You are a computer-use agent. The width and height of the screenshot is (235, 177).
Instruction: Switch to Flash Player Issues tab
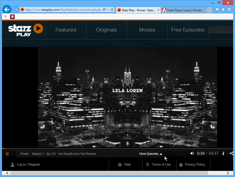click(184, 10)
